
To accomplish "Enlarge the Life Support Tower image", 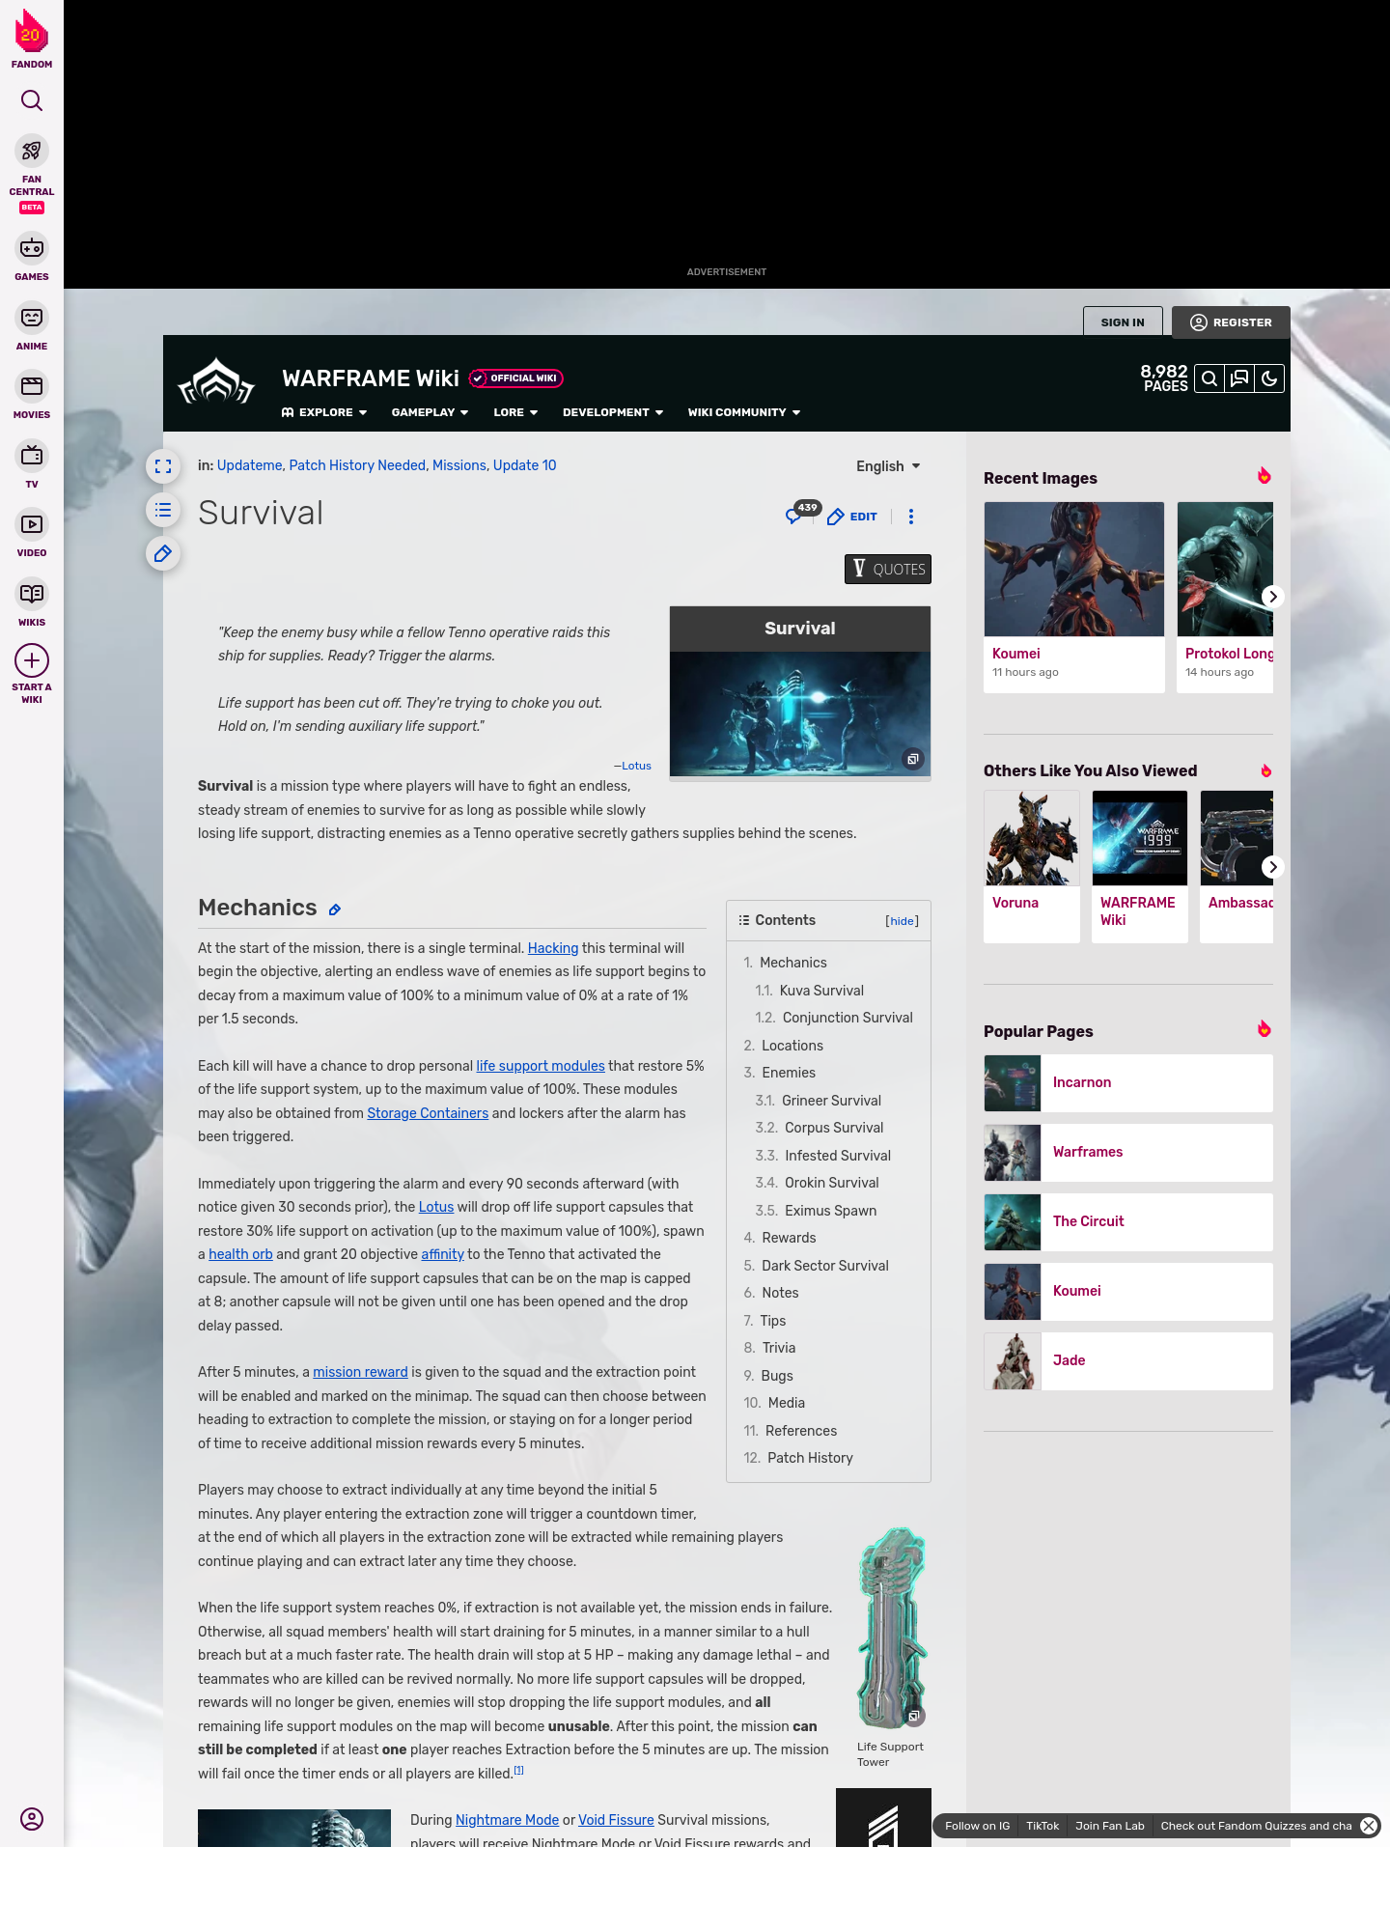I will coord(913,1716).
